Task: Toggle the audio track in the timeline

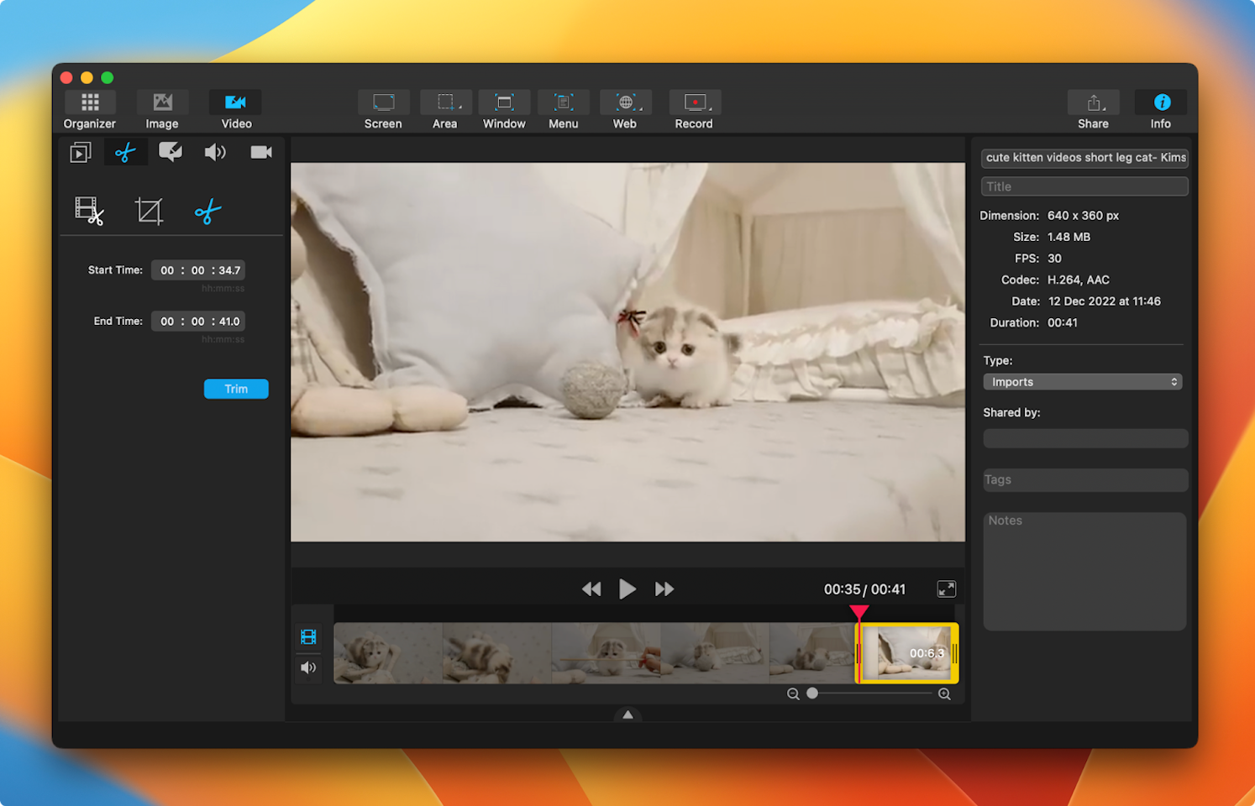Action: tap(308, 667)
